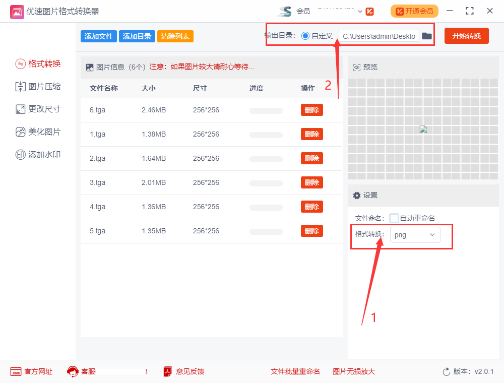504x383 pixels.
Task: Click the 开始转换 button
Action: [x=466, y=36]
